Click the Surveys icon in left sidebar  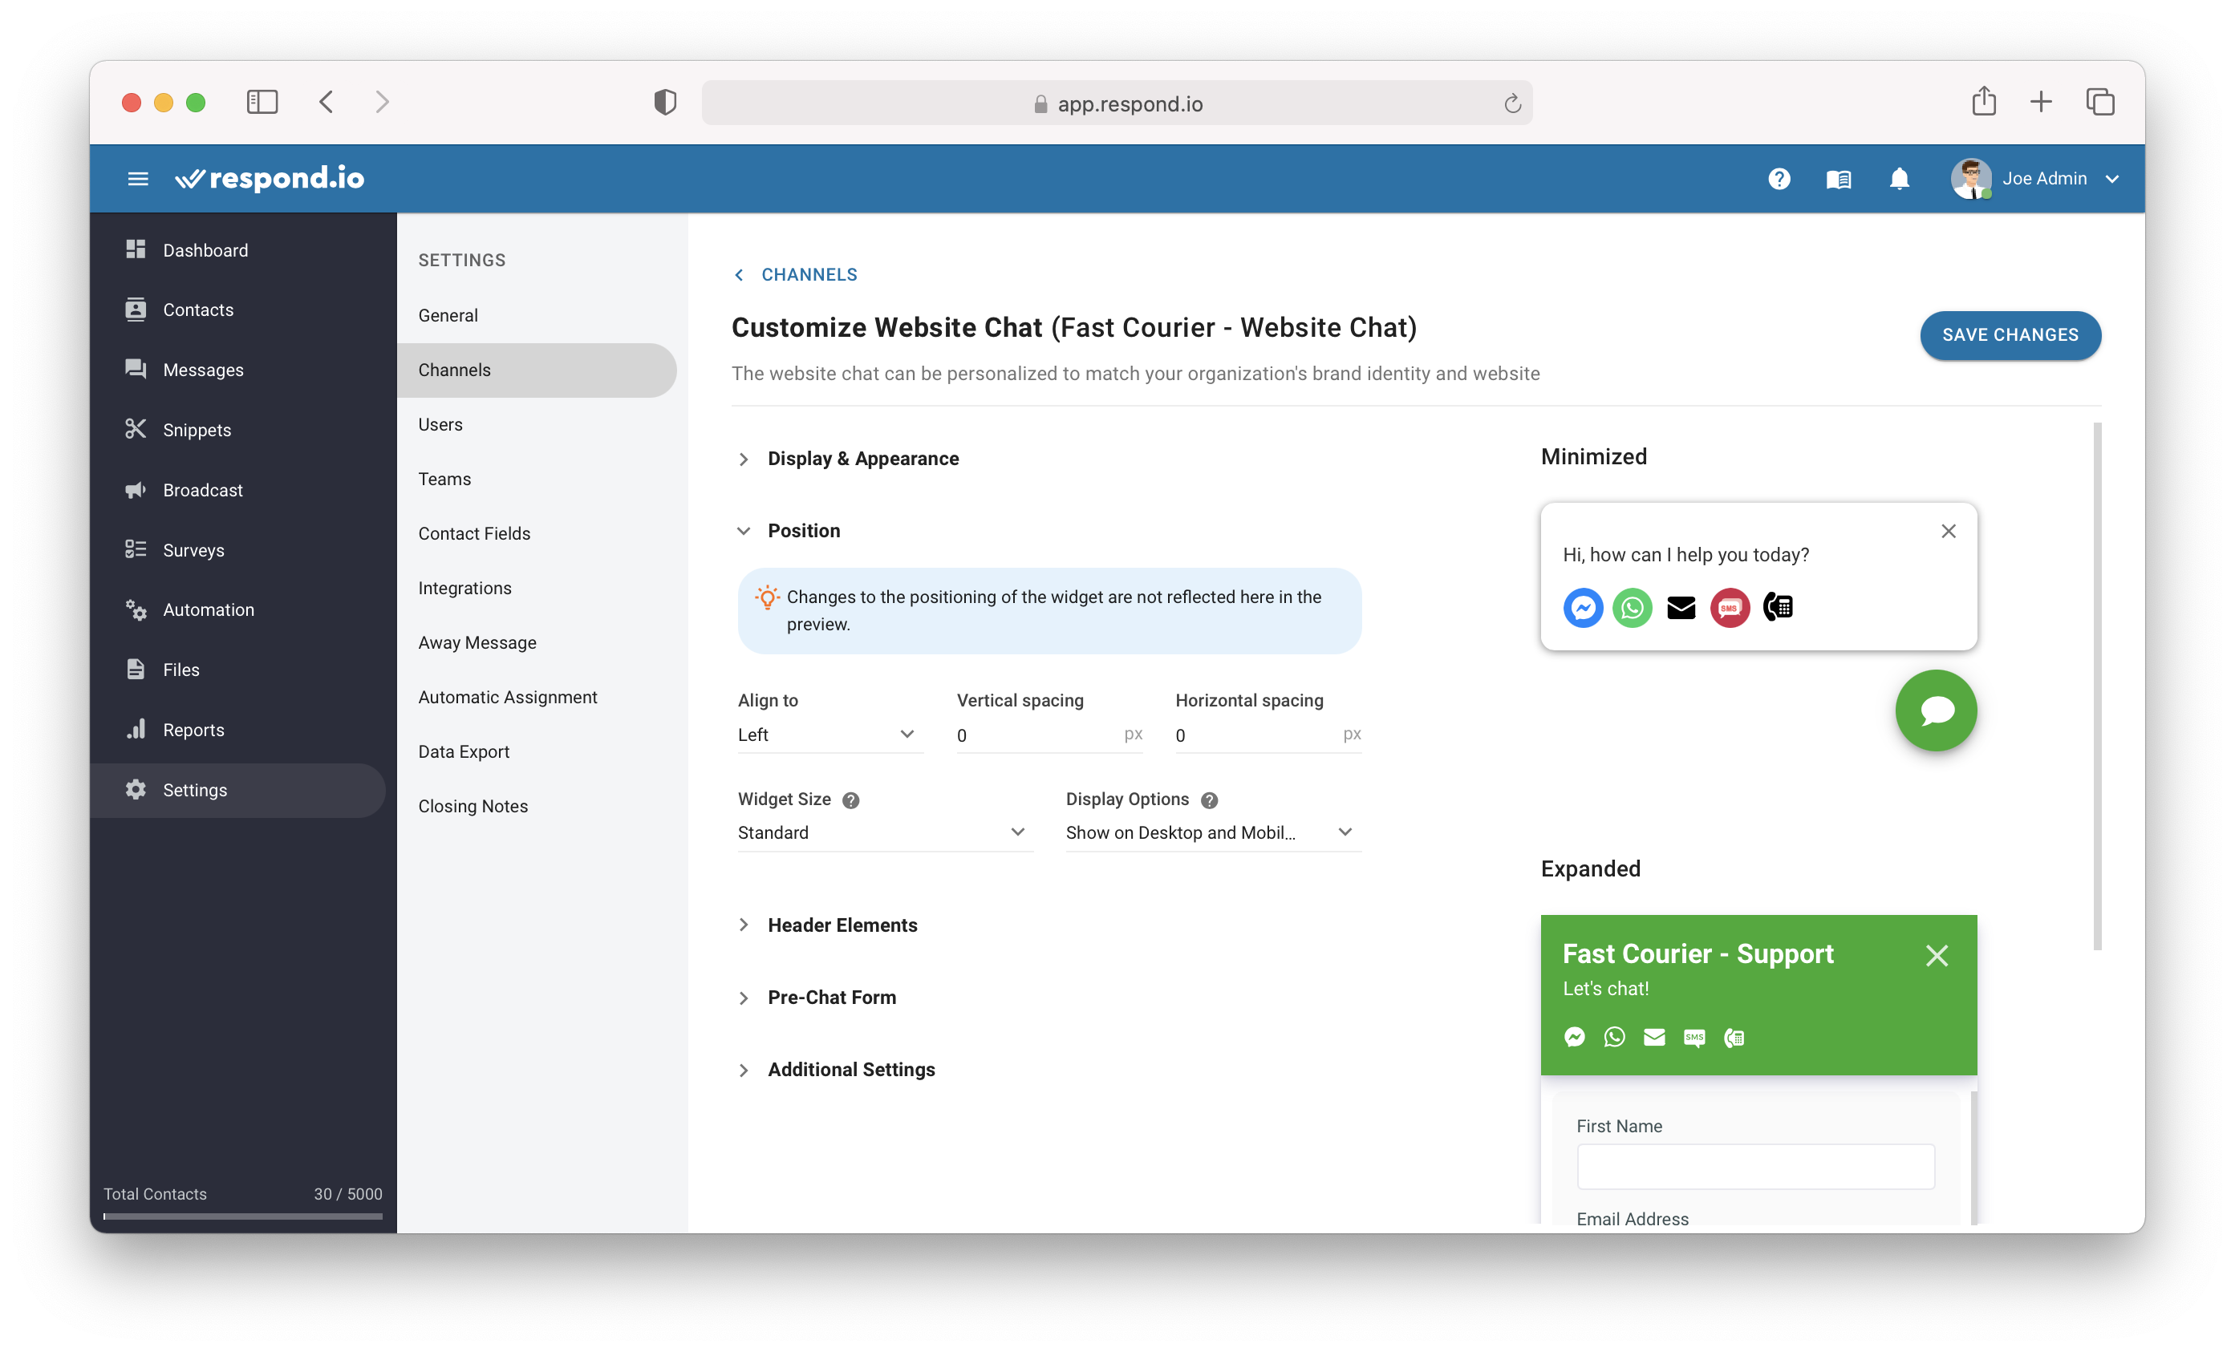point(136,549)
